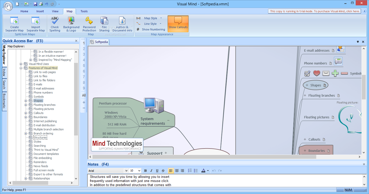Click the level minus button below All
369x194 pixels.
(84, 108)
